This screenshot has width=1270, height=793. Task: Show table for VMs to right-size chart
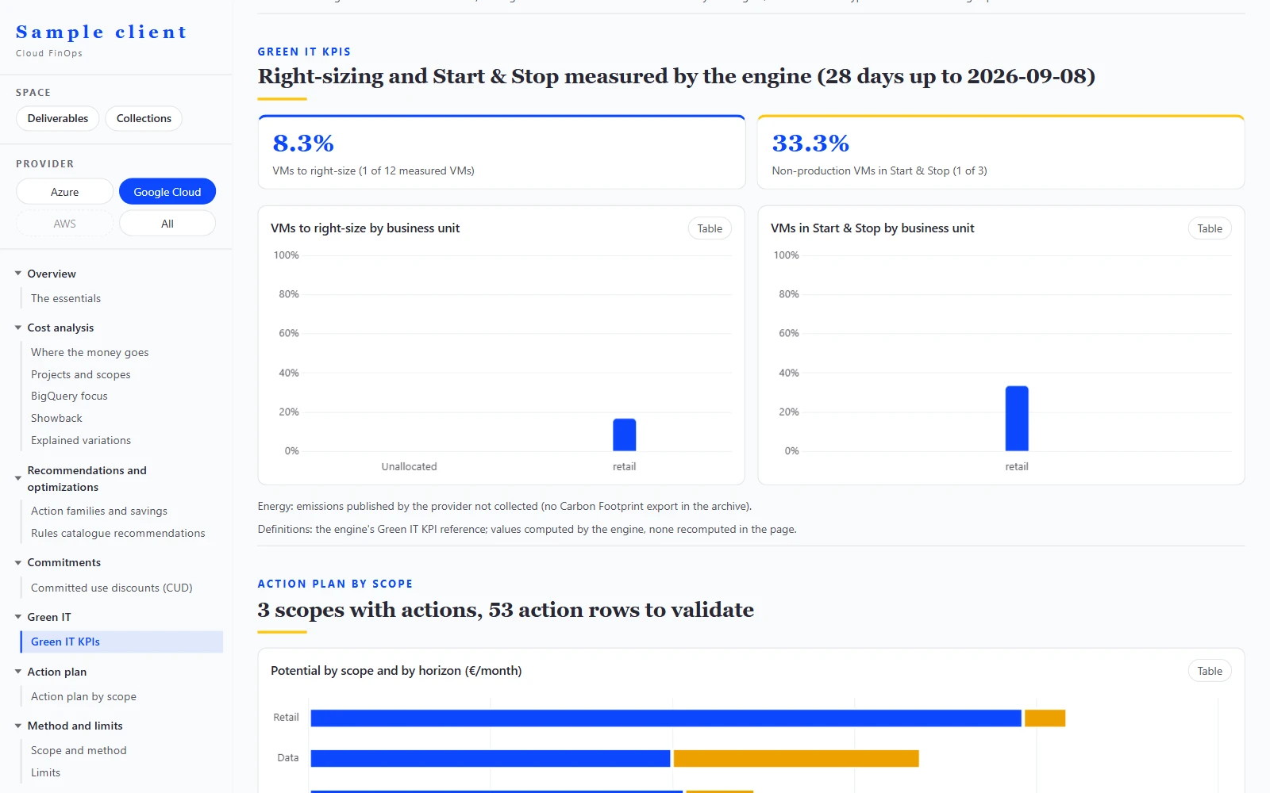[x=710, y=228]
